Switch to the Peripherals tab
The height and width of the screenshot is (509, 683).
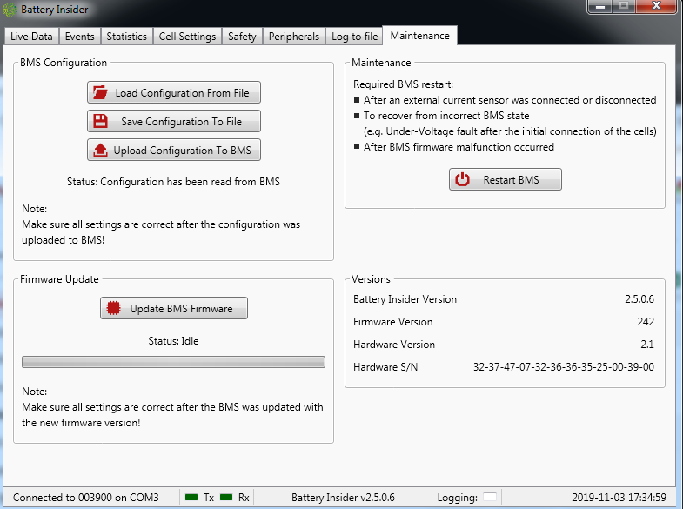pos(294,37)
